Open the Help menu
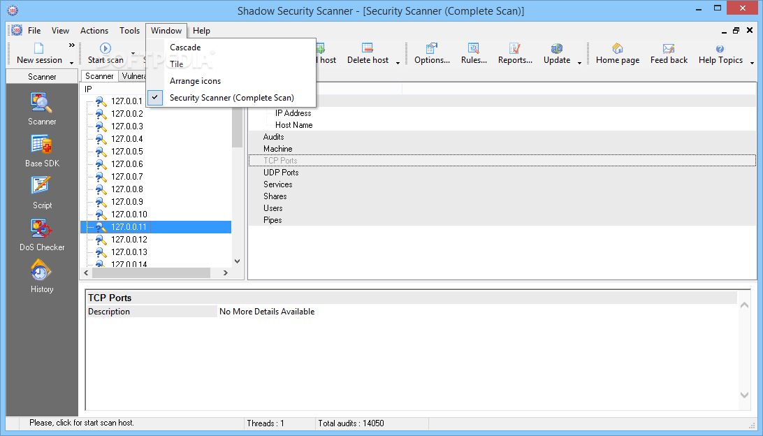 pos(201,31)
